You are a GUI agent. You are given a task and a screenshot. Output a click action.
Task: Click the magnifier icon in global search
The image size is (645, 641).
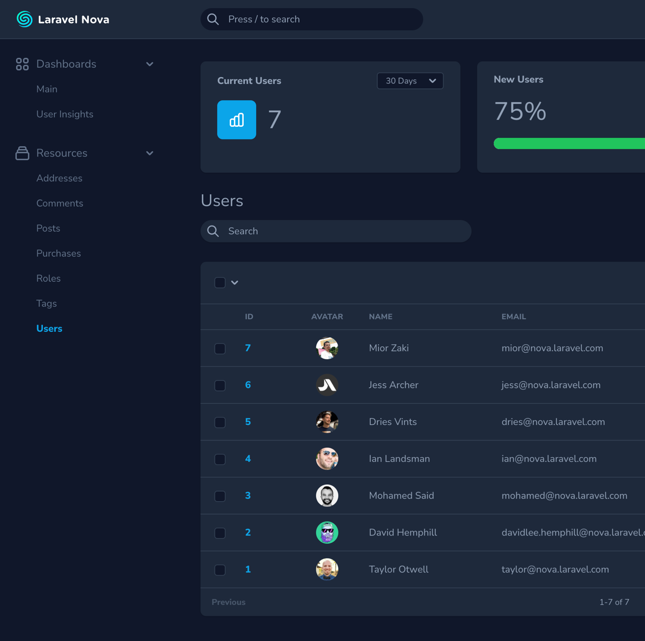(213, 19)
